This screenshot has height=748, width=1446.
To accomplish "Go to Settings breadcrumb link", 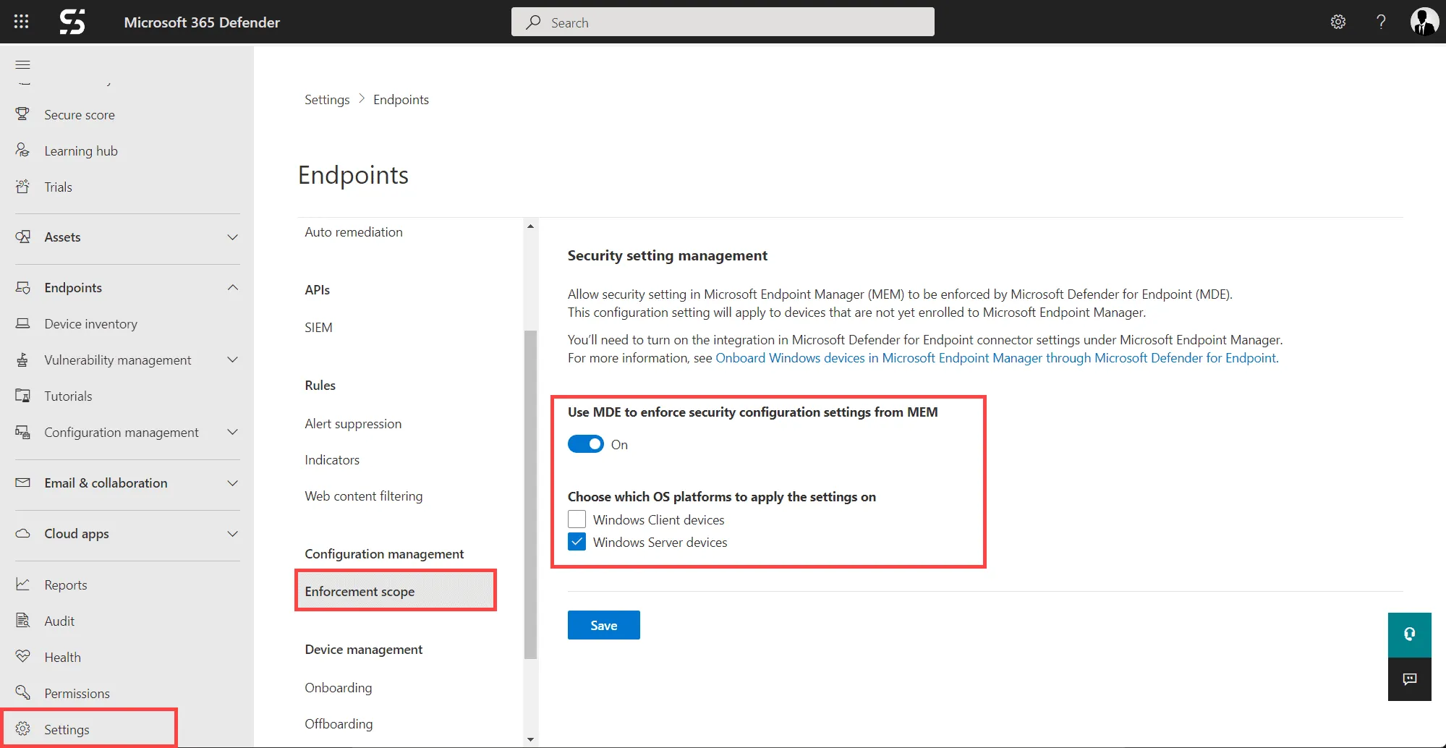I will point(327,99).
